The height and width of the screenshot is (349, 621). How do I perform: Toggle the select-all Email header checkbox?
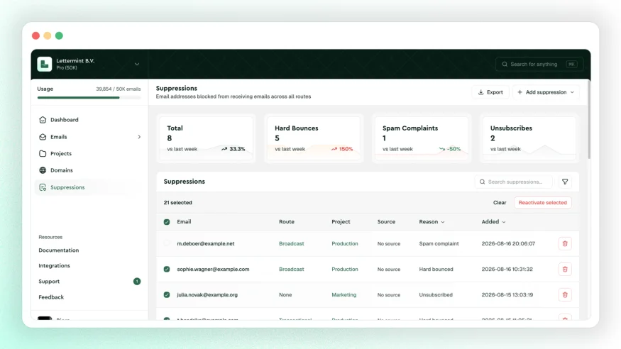tap(167, 222)
